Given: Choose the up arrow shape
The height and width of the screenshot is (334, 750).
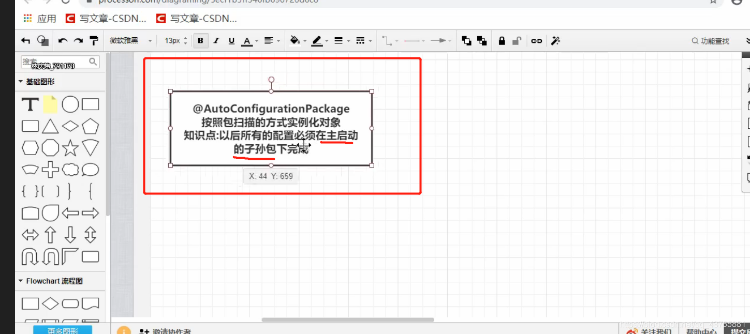Looking at the screenshot, I should tap(50, 235).
